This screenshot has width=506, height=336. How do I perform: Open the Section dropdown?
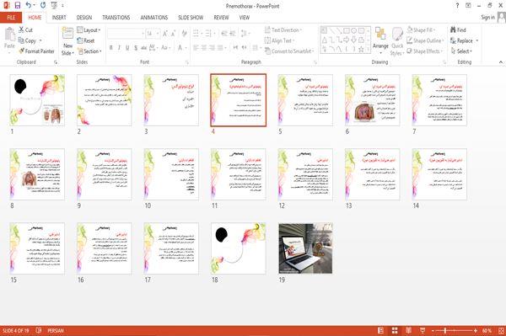89,51
